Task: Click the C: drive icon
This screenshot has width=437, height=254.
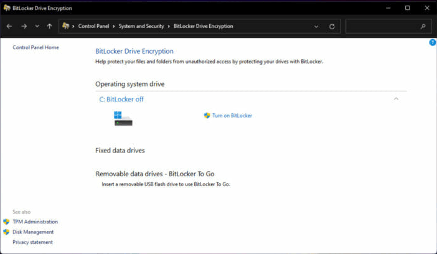Action: pos(123,118)
